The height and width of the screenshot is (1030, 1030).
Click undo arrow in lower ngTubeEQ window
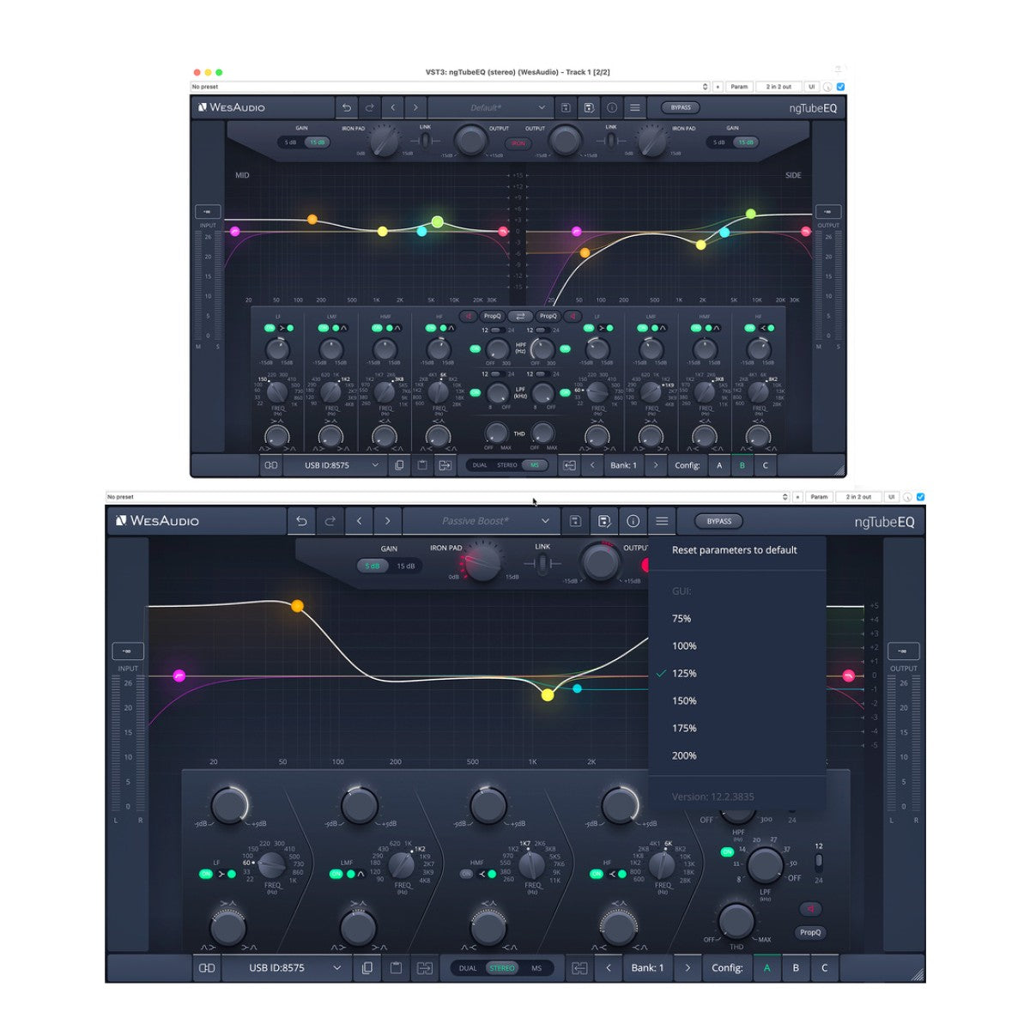tap(301, 521)
